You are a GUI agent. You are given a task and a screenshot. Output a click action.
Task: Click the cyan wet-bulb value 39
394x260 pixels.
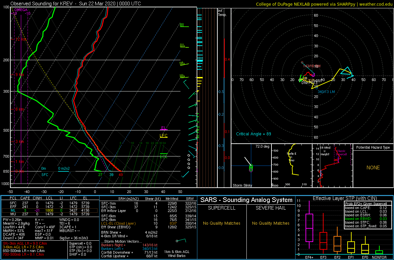(x=111, y=175)
